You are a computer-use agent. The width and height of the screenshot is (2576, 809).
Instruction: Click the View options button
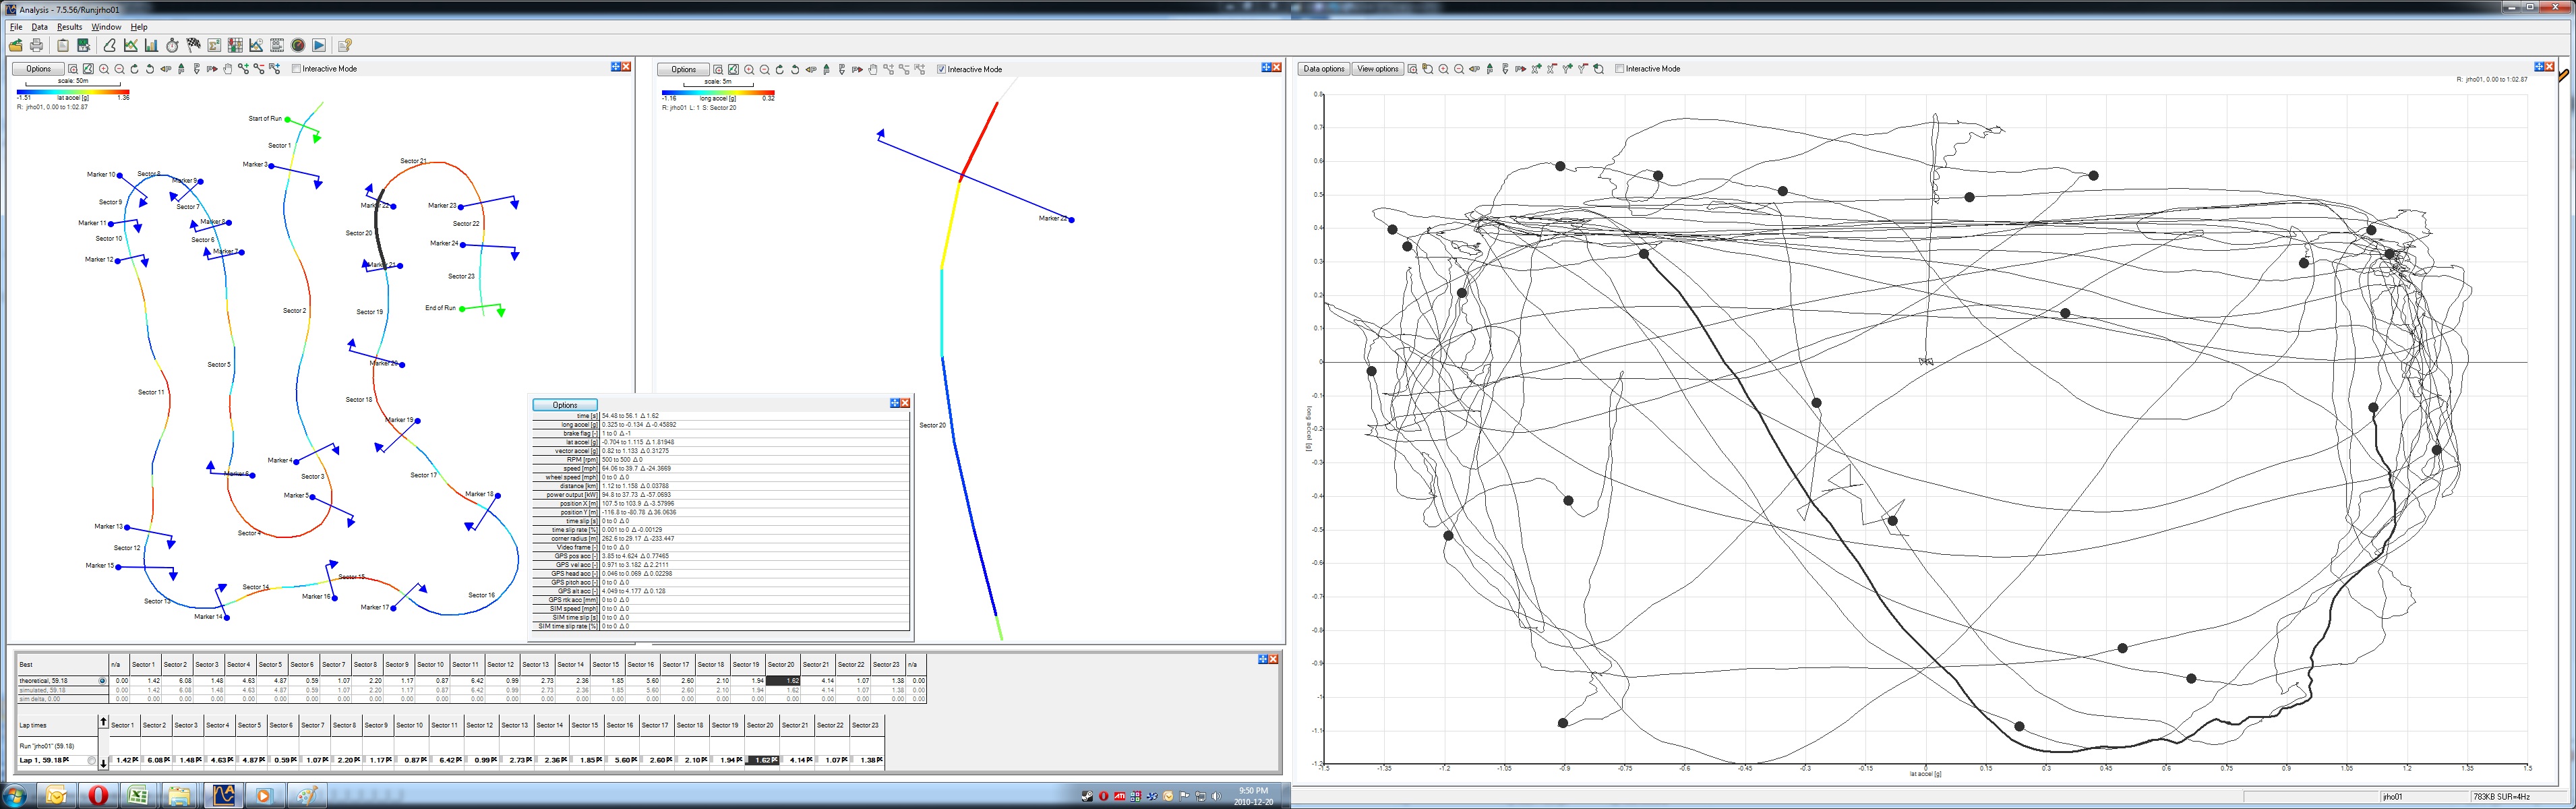click(x=1377, y=69)
